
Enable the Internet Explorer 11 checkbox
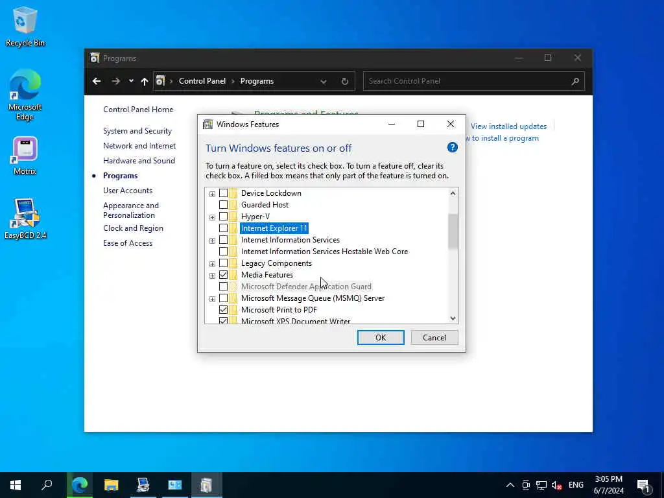click(x=223, y=228)
